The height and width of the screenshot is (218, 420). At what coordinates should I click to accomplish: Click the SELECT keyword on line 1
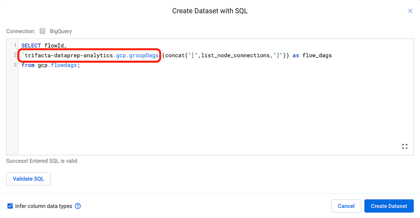coord(31,45)
